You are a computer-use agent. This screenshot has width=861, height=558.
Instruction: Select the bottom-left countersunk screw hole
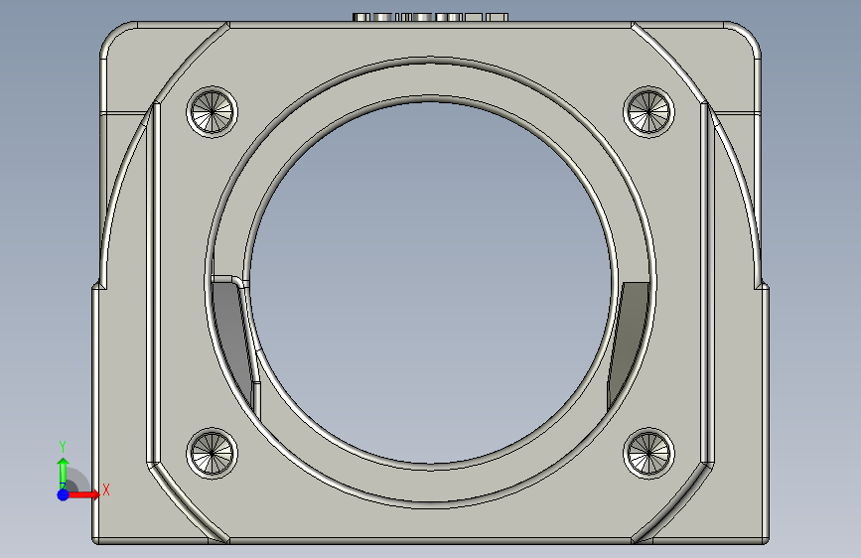(212, 454)
